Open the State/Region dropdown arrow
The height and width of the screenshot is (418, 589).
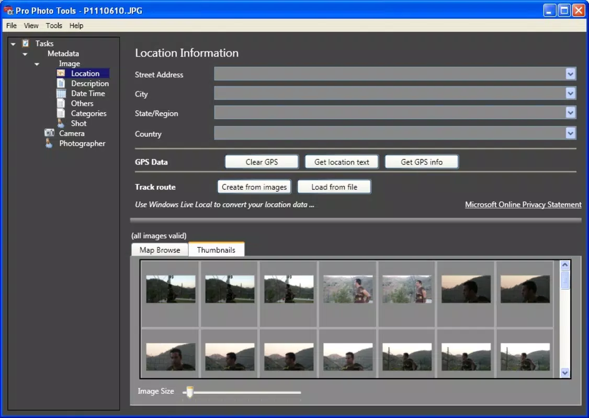tap(570, 112)
